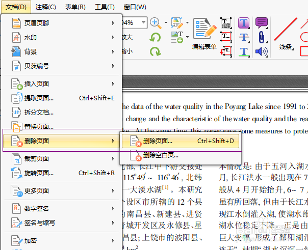Open the 窗口(W) menu
Image resolution: width=308 pixels, height=250 pixels.
click(135, 7)
